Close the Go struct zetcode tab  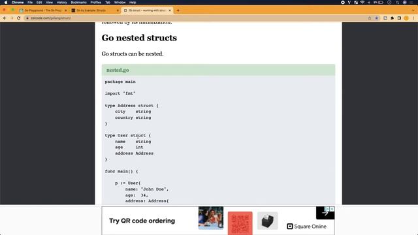coord(170,10)
